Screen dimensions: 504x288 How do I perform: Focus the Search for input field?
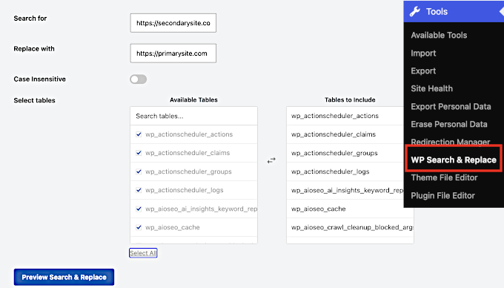coord(173,23)
